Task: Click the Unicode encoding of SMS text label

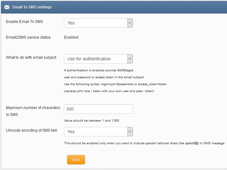Action: click(31, 130)
